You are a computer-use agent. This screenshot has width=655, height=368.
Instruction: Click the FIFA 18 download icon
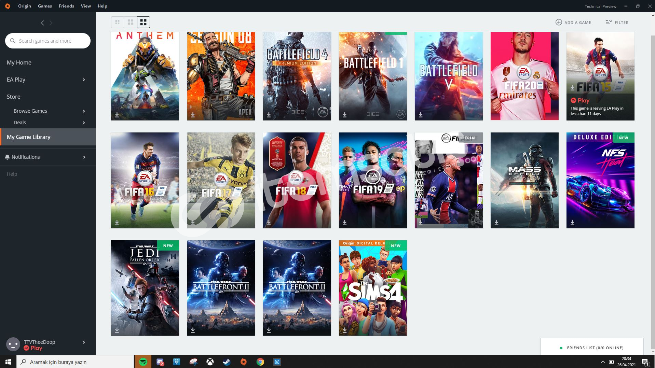(x=269, y=223)
